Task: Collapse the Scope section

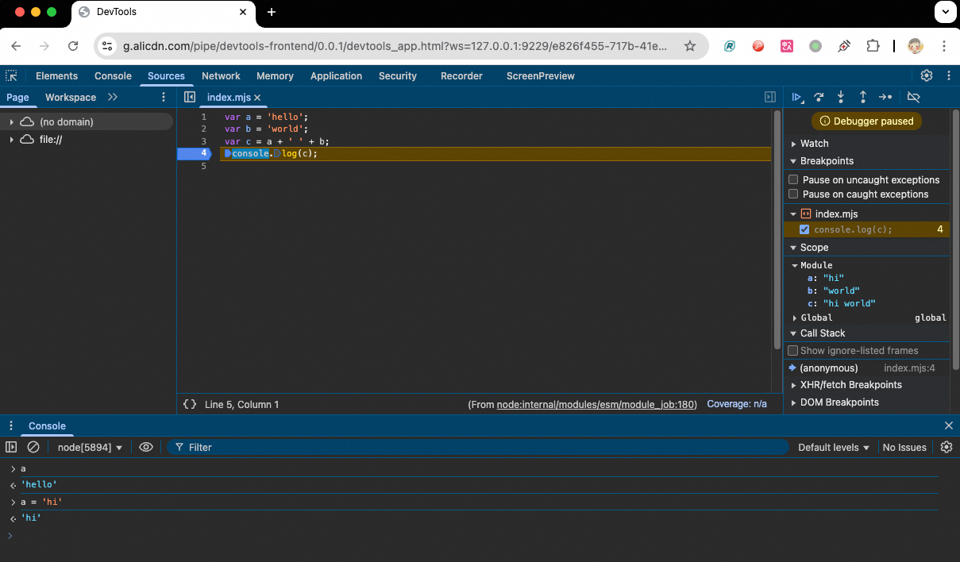Action: [794, 248]
